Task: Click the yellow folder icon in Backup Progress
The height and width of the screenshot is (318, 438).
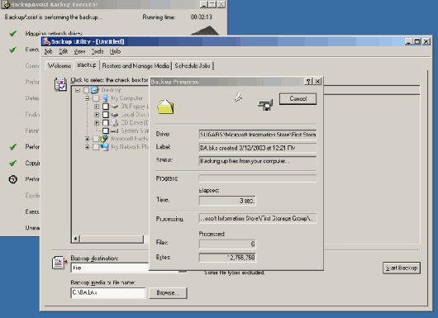Action: 165,107
